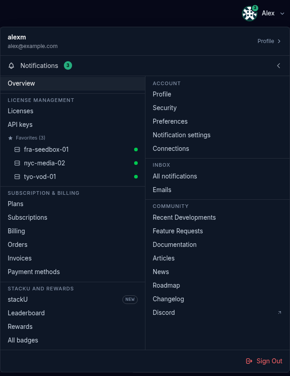Viewport: 290px width, 376px height.
Task: Open Preferences
Action: pyautogui.click(x=217, y=121)
